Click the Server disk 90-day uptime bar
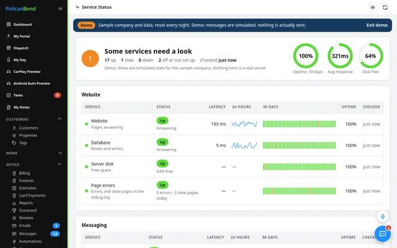Viewport: 397px width, 248px height. [299, 167]
